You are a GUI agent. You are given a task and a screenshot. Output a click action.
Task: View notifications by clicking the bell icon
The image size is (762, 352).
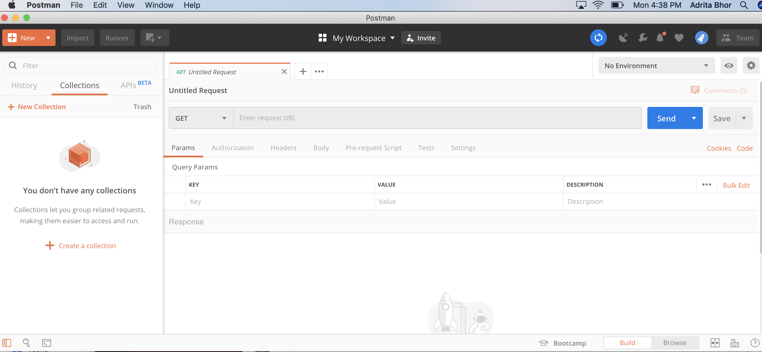click(660, 38)
